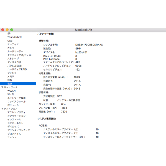Click the voltage value 7570

pos(64,112)
